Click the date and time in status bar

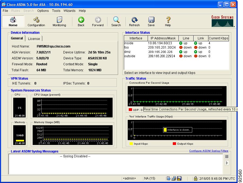click(x=217, y=179)
